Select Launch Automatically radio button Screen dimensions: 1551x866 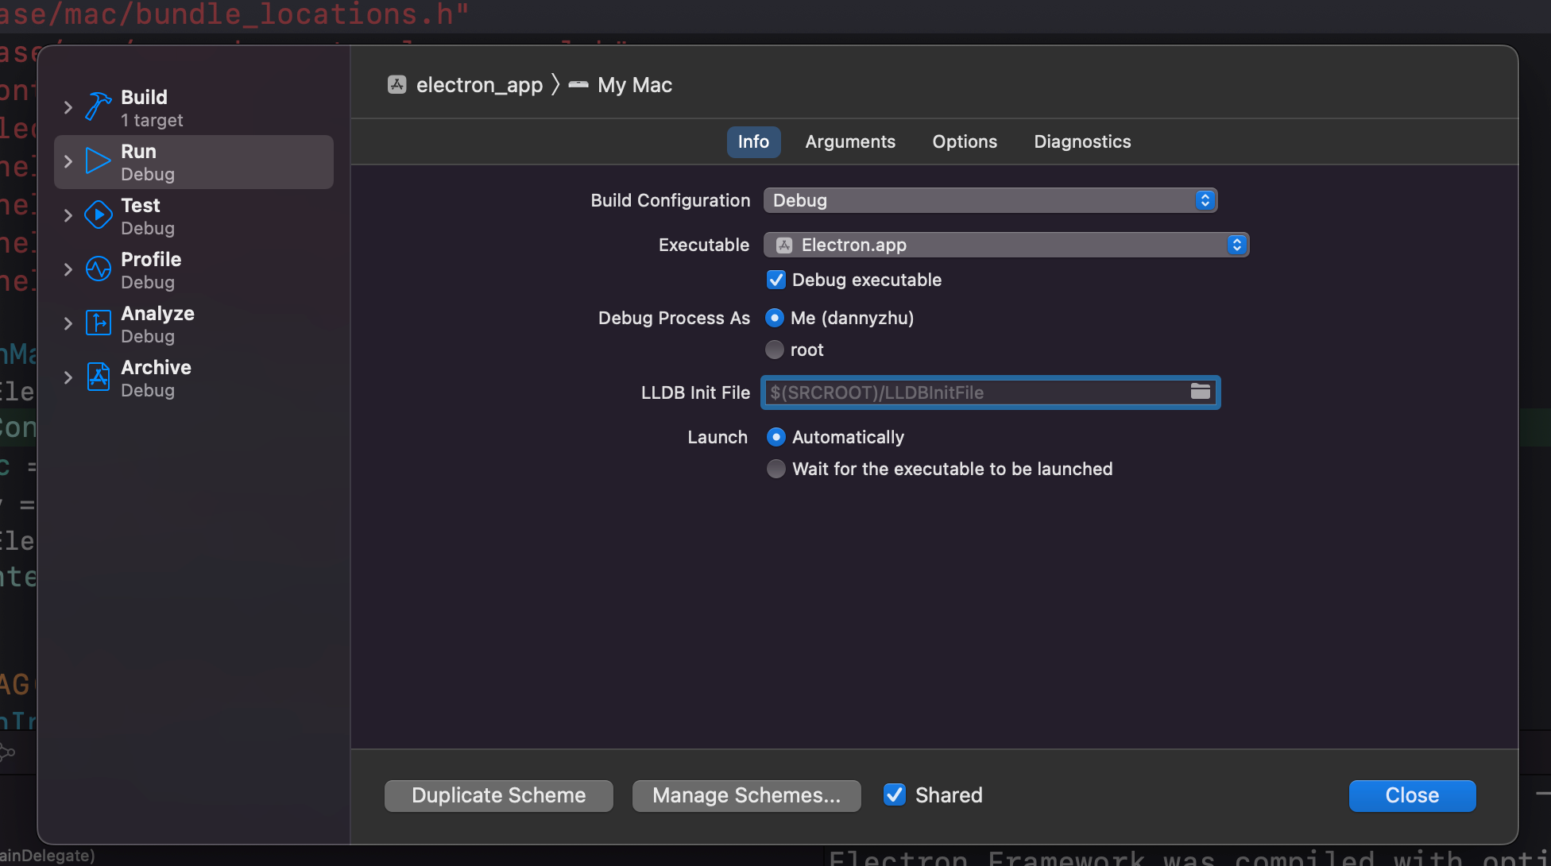(776, 437)
